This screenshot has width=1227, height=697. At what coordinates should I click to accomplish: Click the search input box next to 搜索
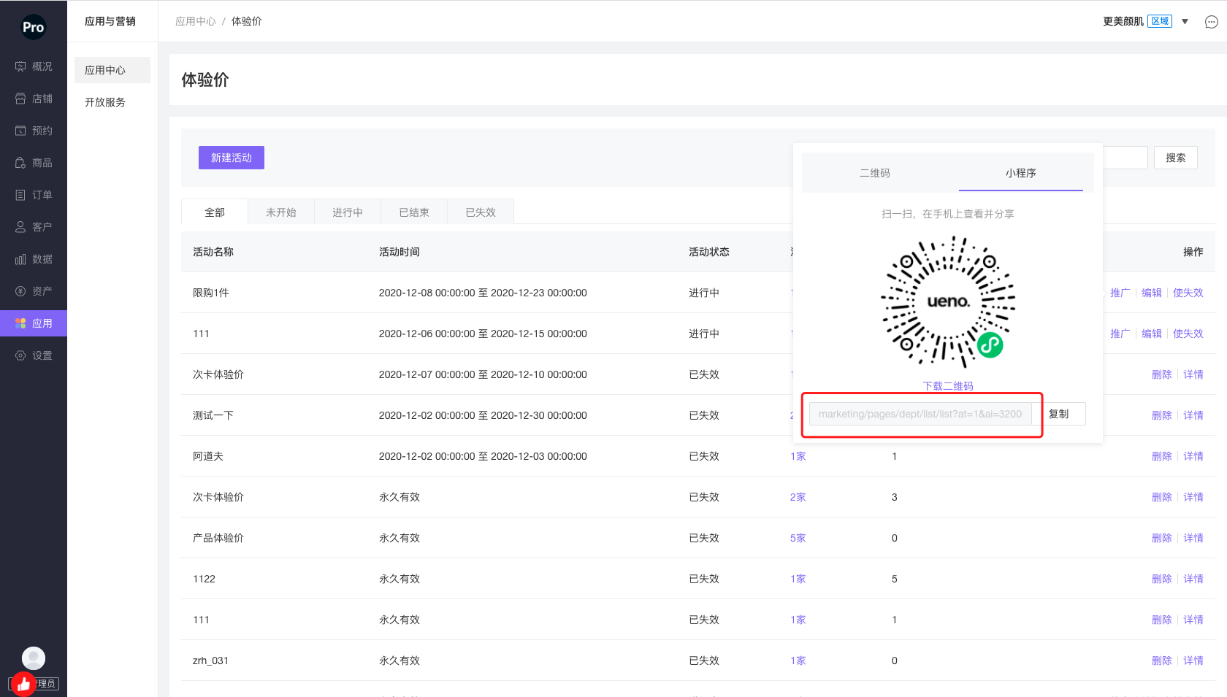point(1125,158)
